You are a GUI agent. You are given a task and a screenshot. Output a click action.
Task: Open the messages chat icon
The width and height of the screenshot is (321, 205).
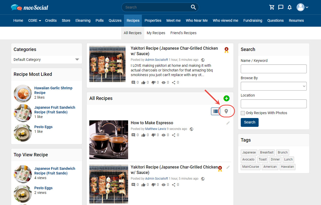(x=281, y=7)
